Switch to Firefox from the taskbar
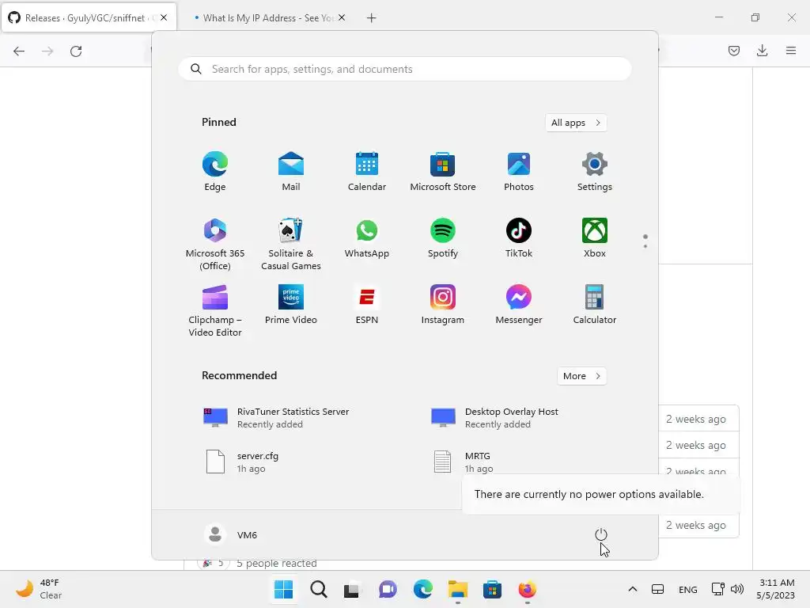 tap(528, 589)
